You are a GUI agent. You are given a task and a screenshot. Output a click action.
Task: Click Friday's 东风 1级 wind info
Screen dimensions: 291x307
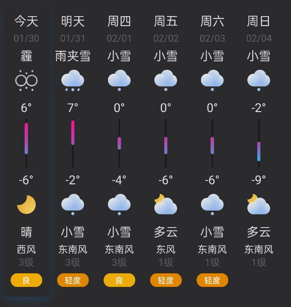tap(166, 256)
